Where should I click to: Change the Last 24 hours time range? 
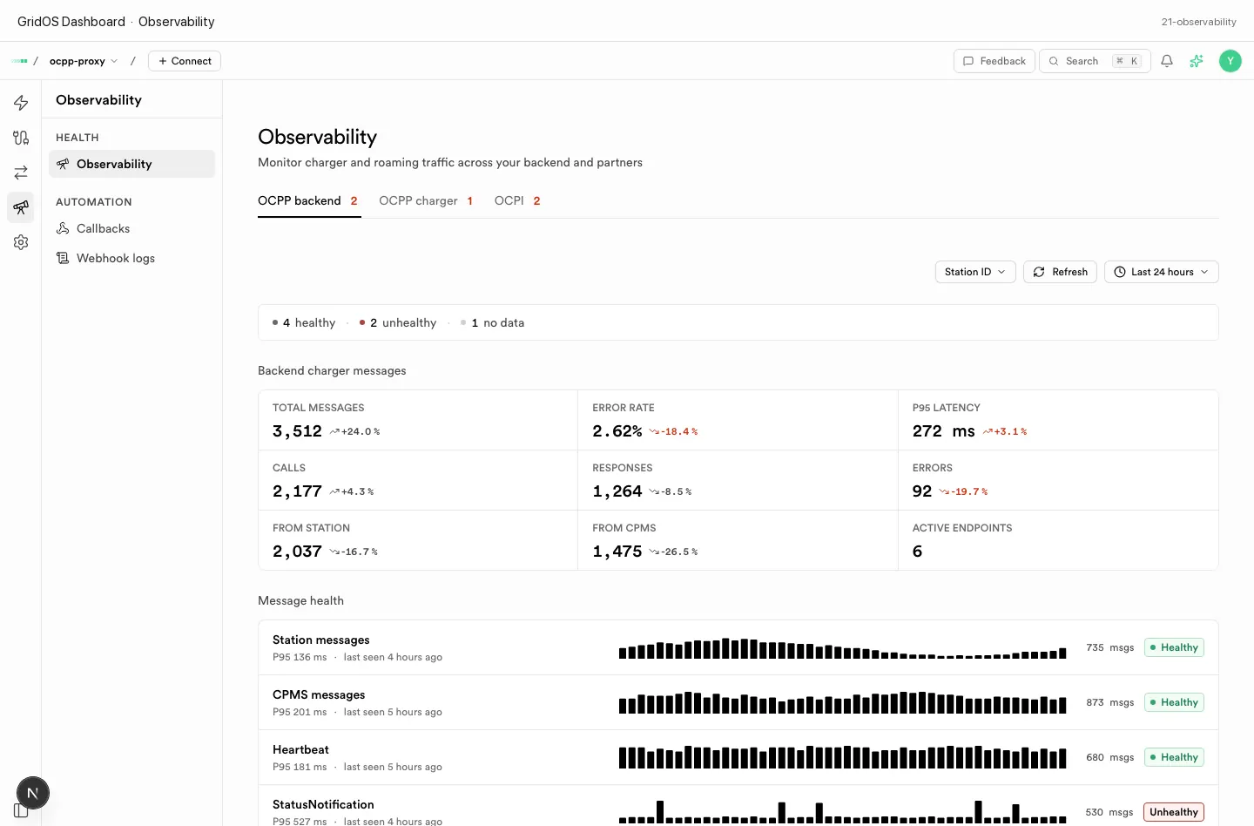[1162, 272]
